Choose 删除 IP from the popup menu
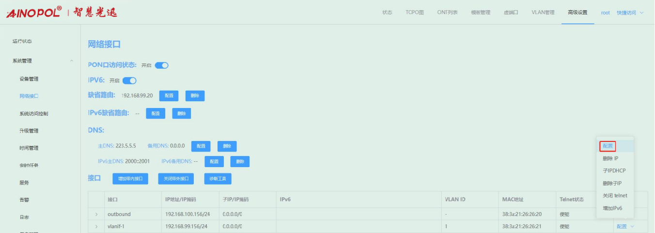The image size is (655, 233). 610,158
